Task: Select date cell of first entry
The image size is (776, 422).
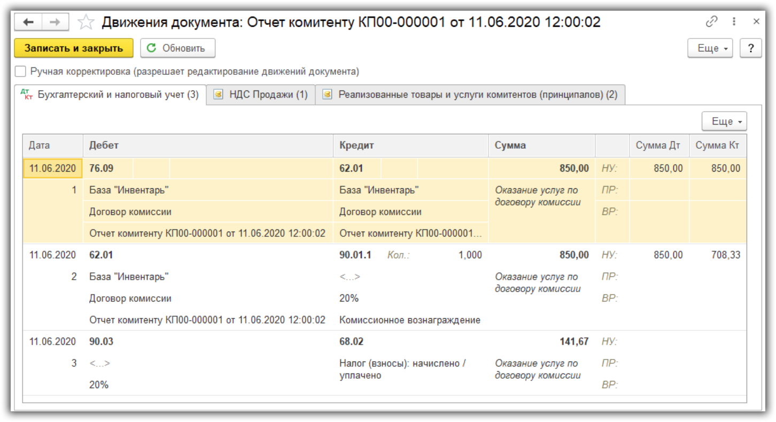Action: (x=52, y=168)
